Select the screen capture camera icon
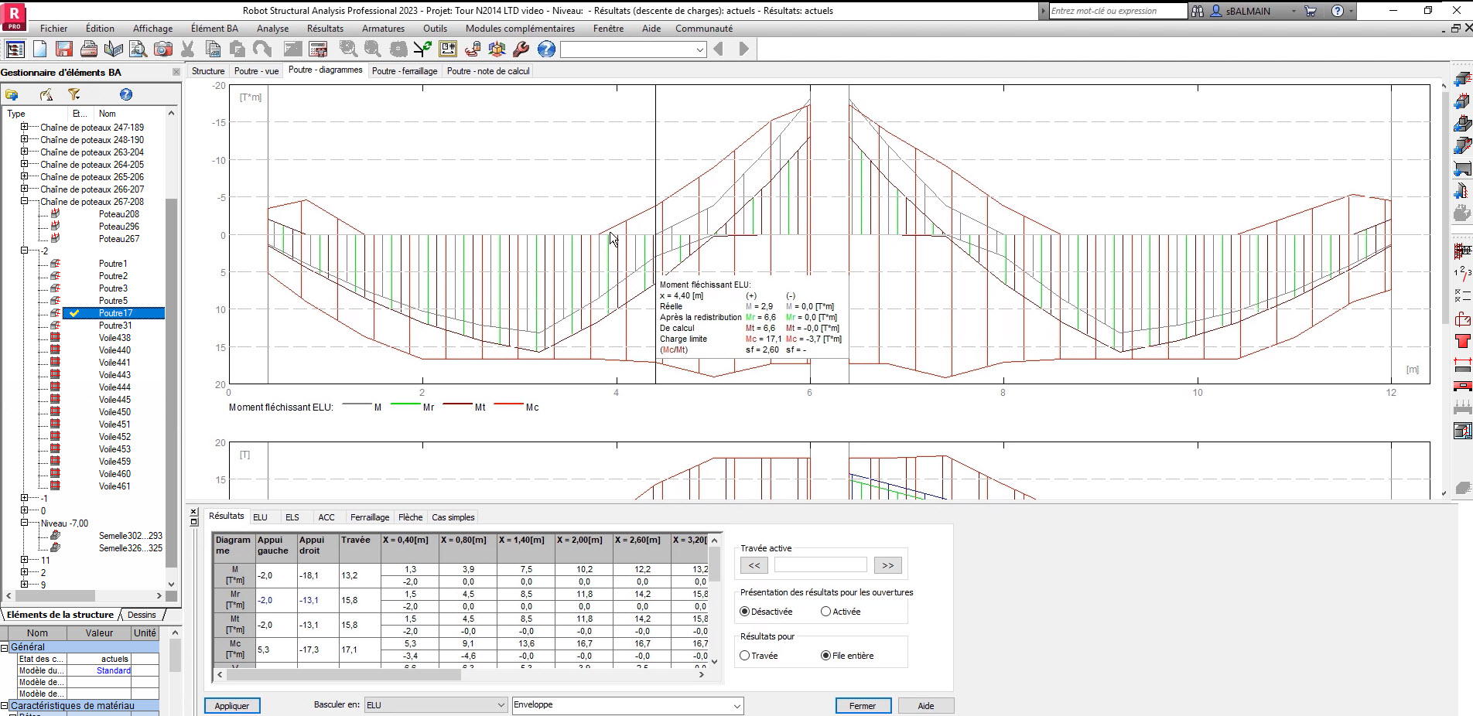This screenshot has height=716, width=1473. (x=162, y=49)
